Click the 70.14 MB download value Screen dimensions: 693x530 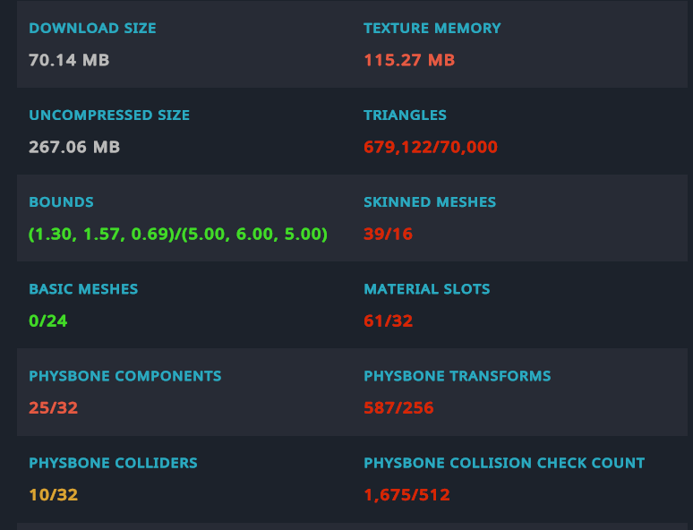click(69, 60)
